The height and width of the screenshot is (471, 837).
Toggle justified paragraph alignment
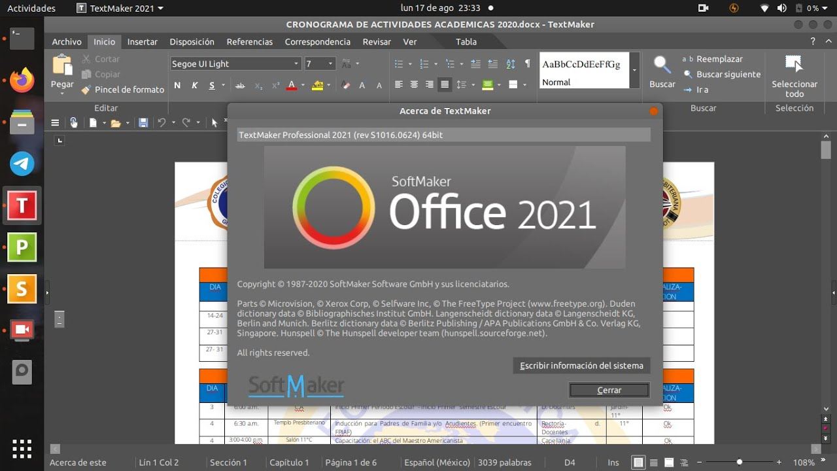(x=445, y=84)
